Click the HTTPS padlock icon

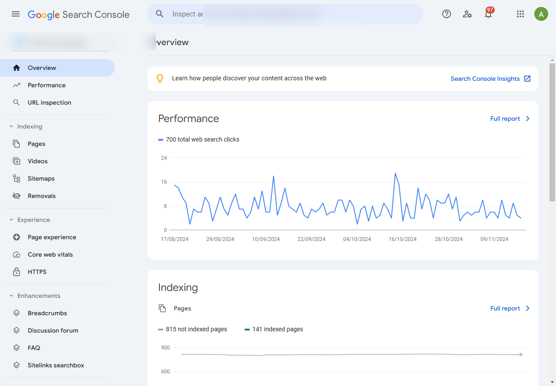tap(17, 272)
